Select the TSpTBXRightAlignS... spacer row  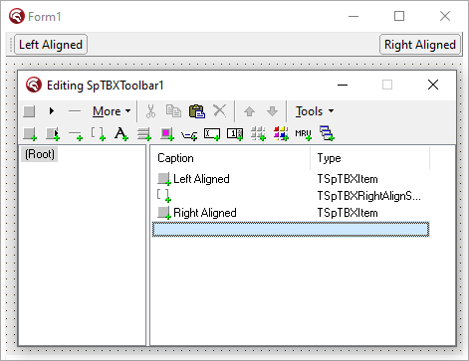[x=291, y=196]
